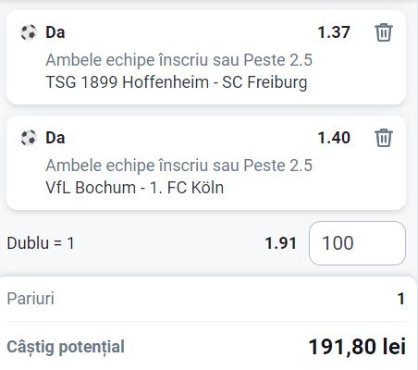The height and width of the screenshot is (370, 418).
Task: Click the second Ambele echipe înscriu sau Peste 2.5
Action: click(179, 166)
